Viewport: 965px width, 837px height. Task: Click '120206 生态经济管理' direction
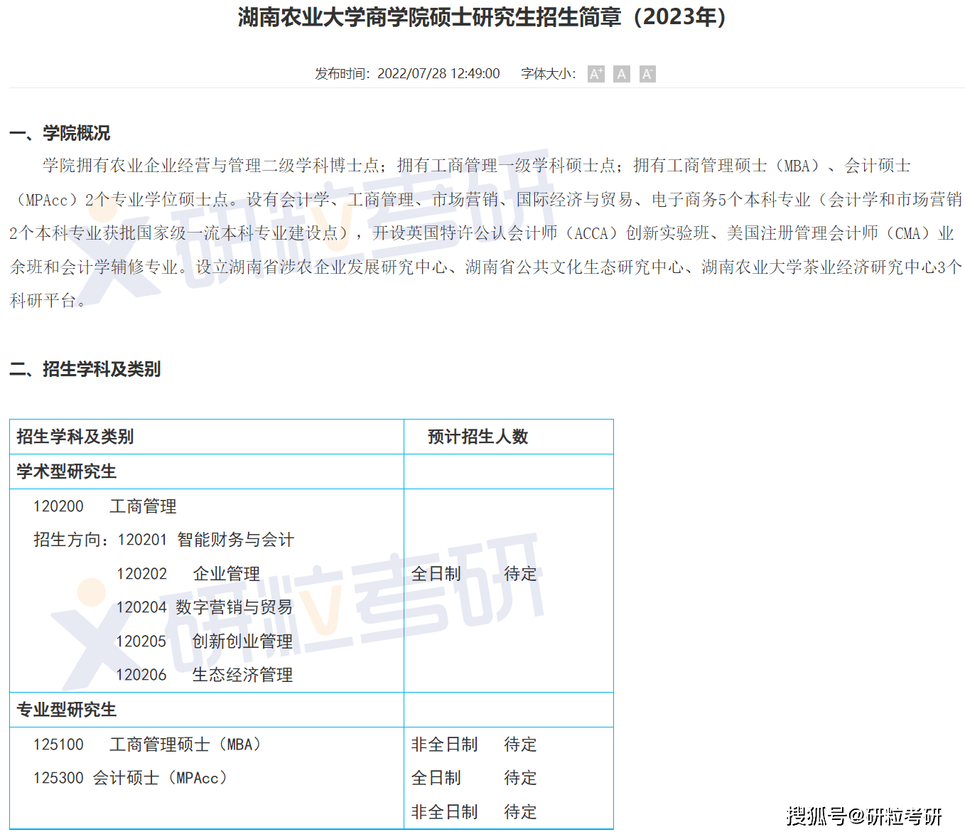point(205,675)
